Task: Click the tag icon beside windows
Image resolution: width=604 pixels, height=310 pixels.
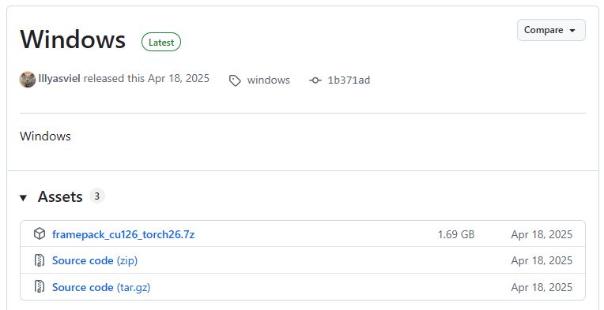Action: point(235,80)
